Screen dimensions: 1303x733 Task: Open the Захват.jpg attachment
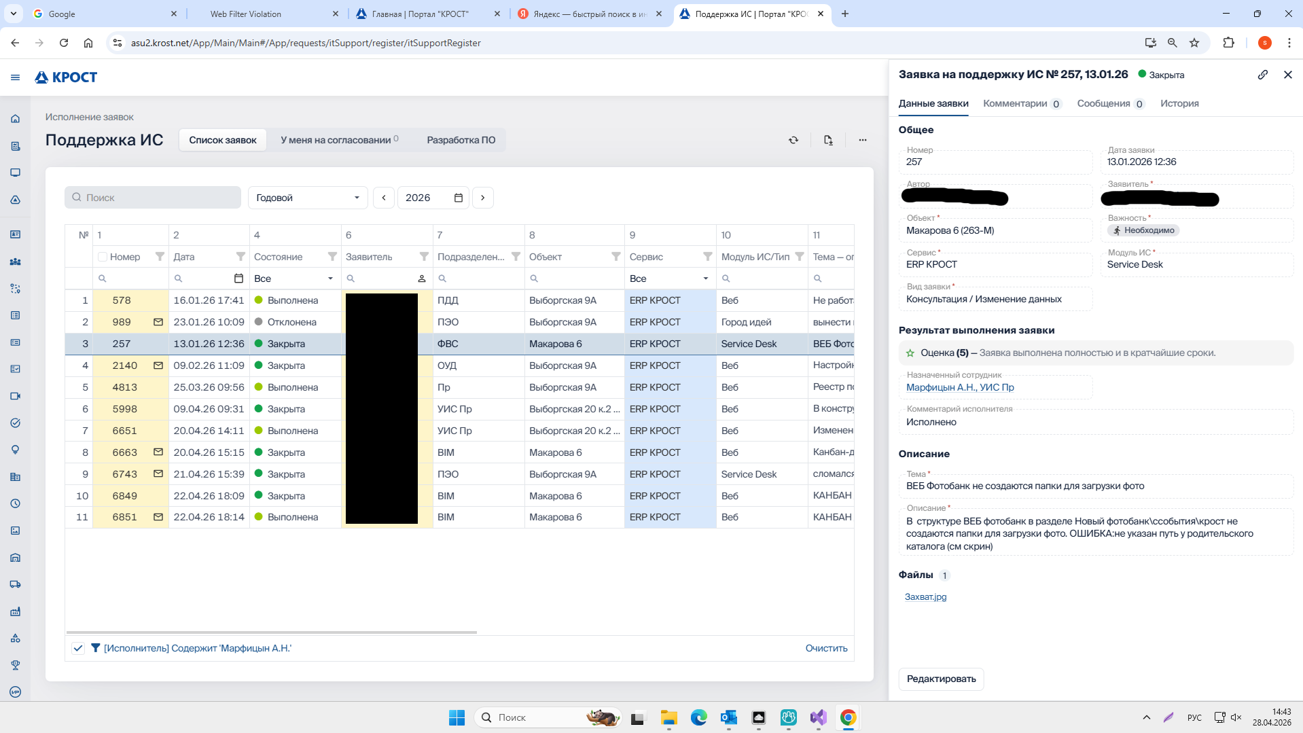(925, 596)
